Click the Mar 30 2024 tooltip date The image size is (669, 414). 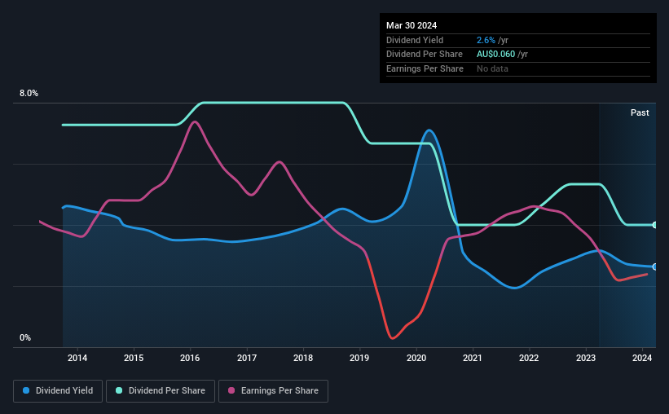click(x=412, y=25)
